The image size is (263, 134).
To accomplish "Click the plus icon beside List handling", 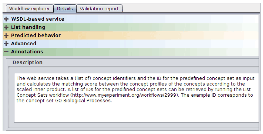I will (x=6, y=27).
